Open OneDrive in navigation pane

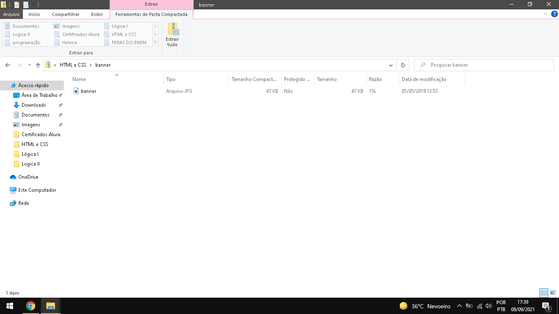pyautogui.click(x=28, y=177)
